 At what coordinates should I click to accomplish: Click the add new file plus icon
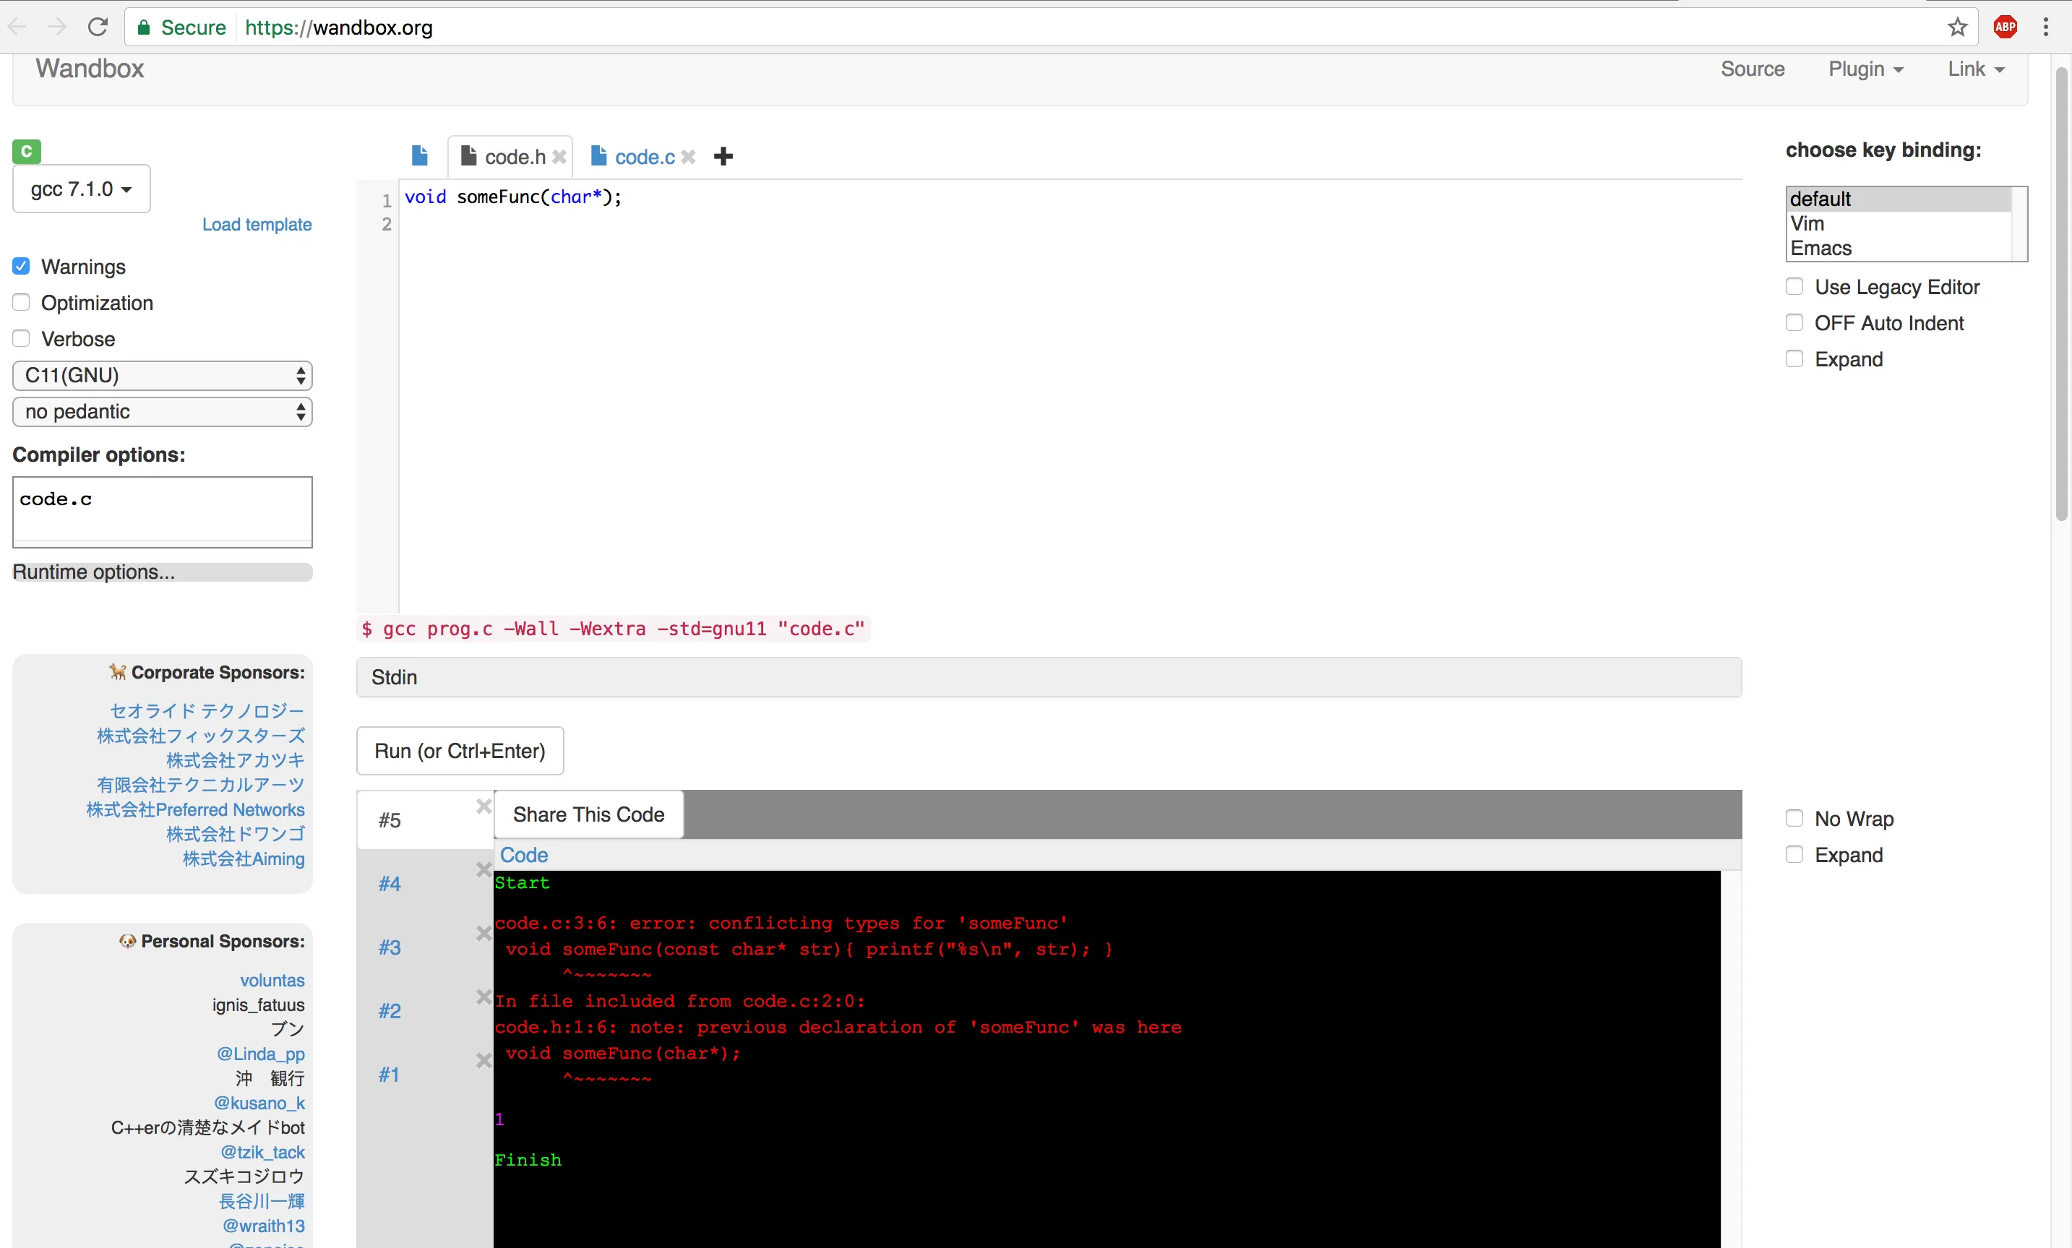click(x=722, y=156)
